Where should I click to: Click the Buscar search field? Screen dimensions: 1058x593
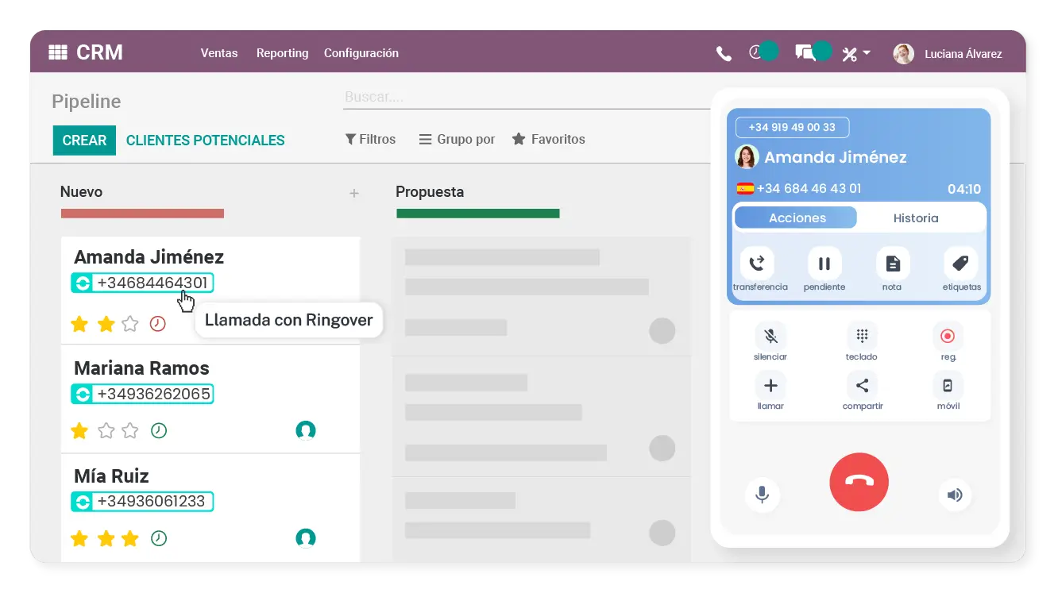(x=524, y=97)
